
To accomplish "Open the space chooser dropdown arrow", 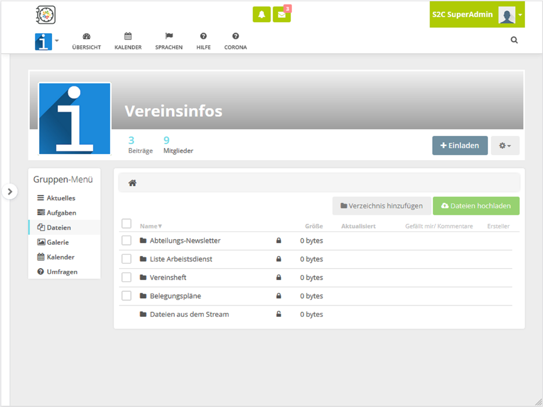I will (x=57, y=41).
